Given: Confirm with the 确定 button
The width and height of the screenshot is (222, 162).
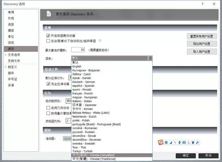Looking at the screenshot, I should click(x=186, y=155).
